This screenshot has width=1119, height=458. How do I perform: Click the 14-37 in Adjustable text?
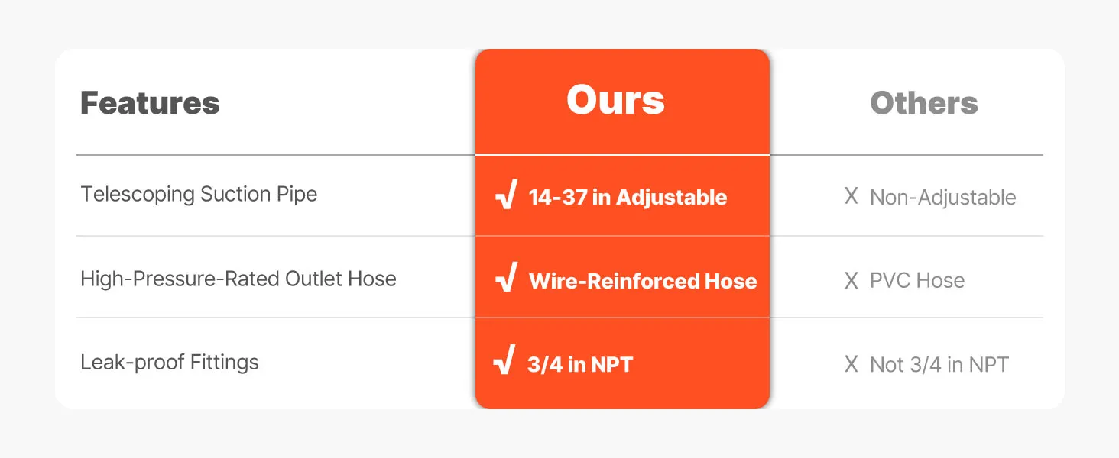[628, 198]
